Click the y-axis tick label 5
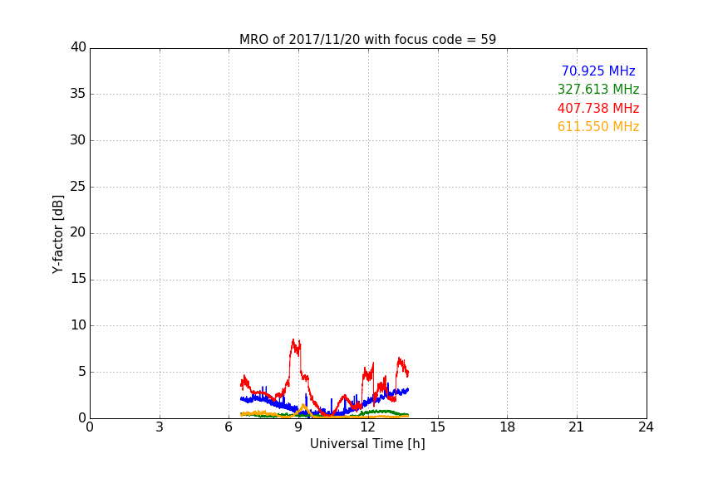This screenshot has width=718, height=478. 82,372
